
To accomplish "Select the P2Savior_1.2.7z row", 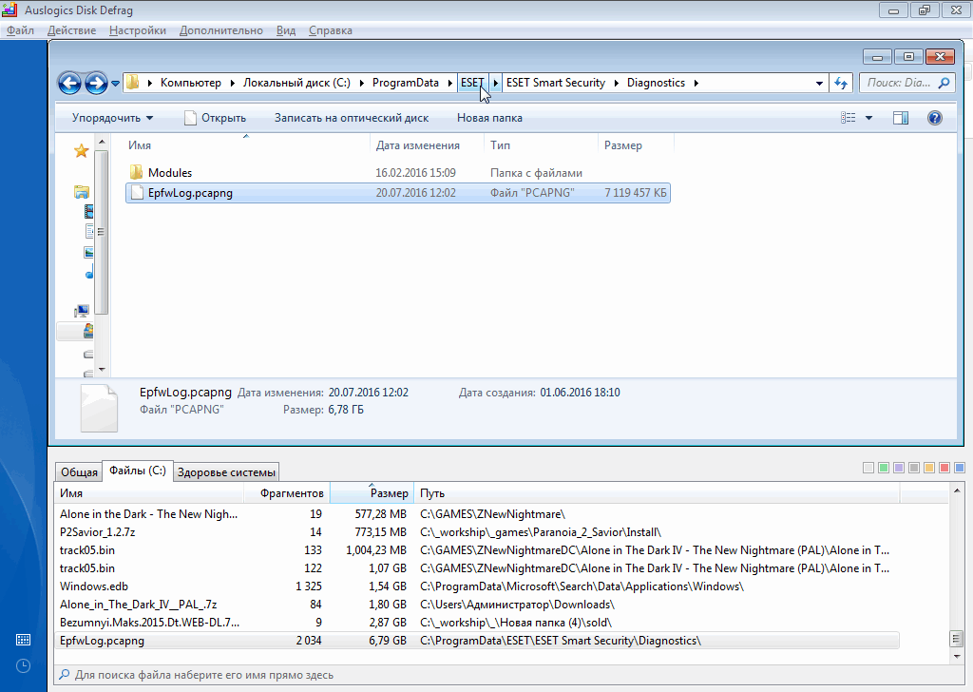I will 477,532.
